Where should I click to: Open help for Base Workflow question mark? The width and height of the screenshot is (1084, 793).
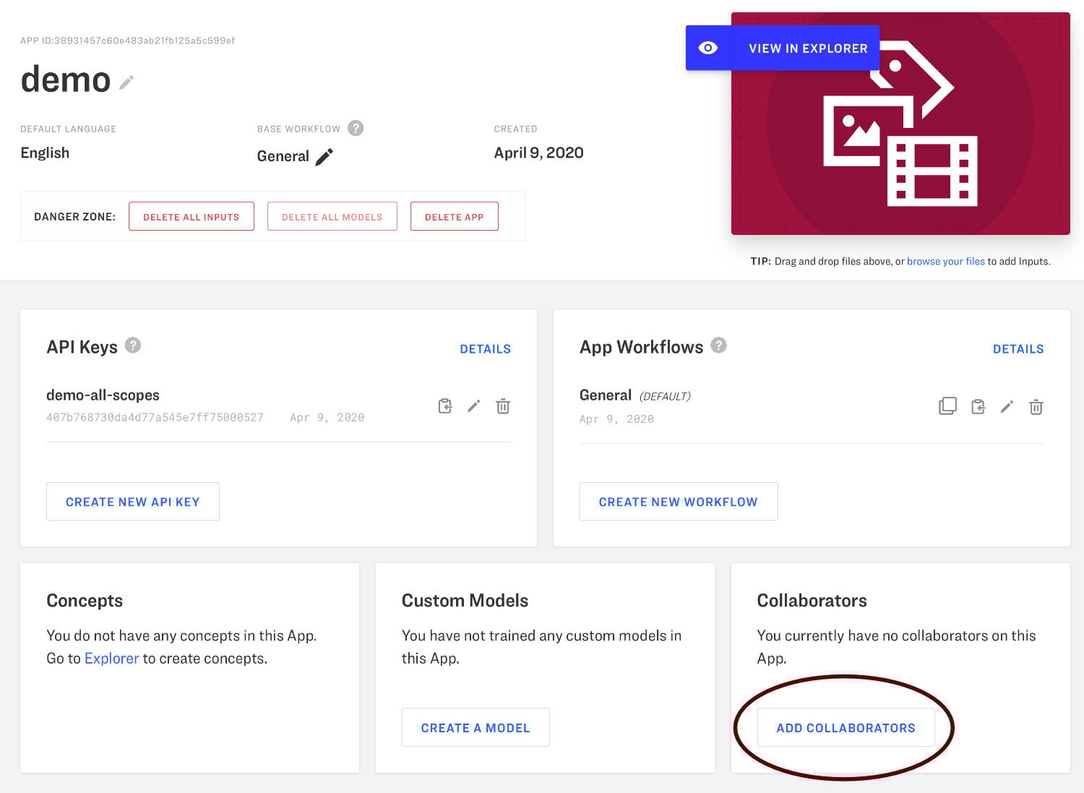point(356,128)
